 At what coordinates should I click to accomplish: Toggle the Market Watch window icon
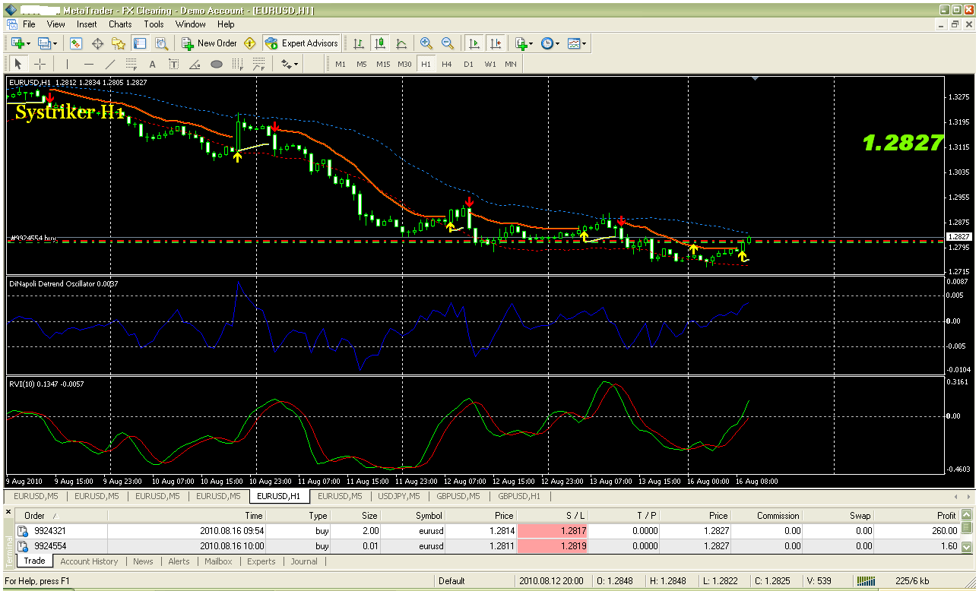[x=76, y=43]
